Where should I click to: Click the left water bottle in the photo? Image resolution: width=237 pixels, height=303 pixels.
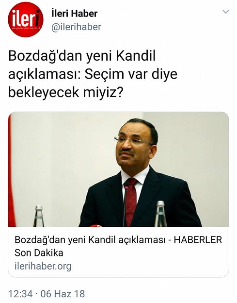[39, 216]
